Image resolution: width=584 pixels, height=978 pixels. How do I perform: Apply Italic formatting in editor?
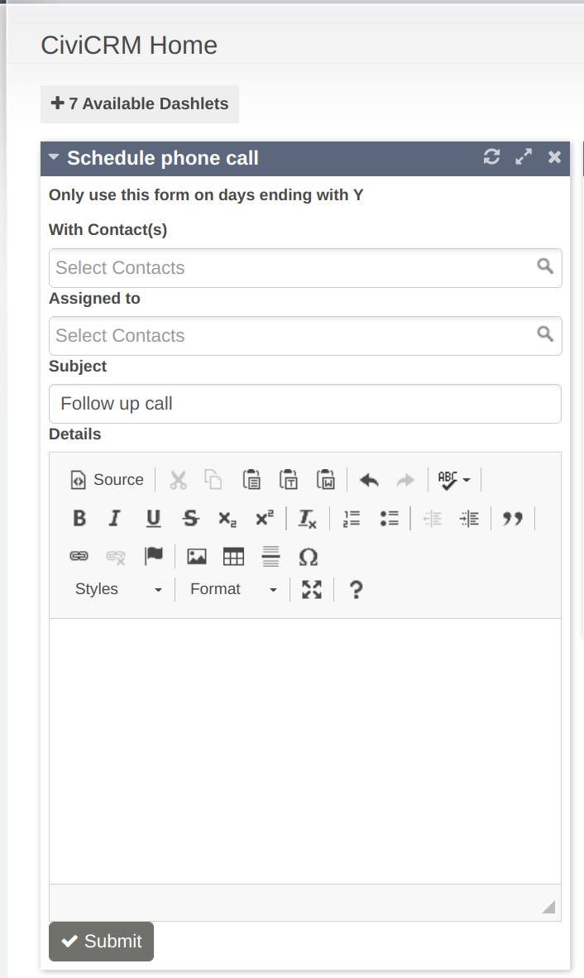pyautogui.click(x=115, y=519)
